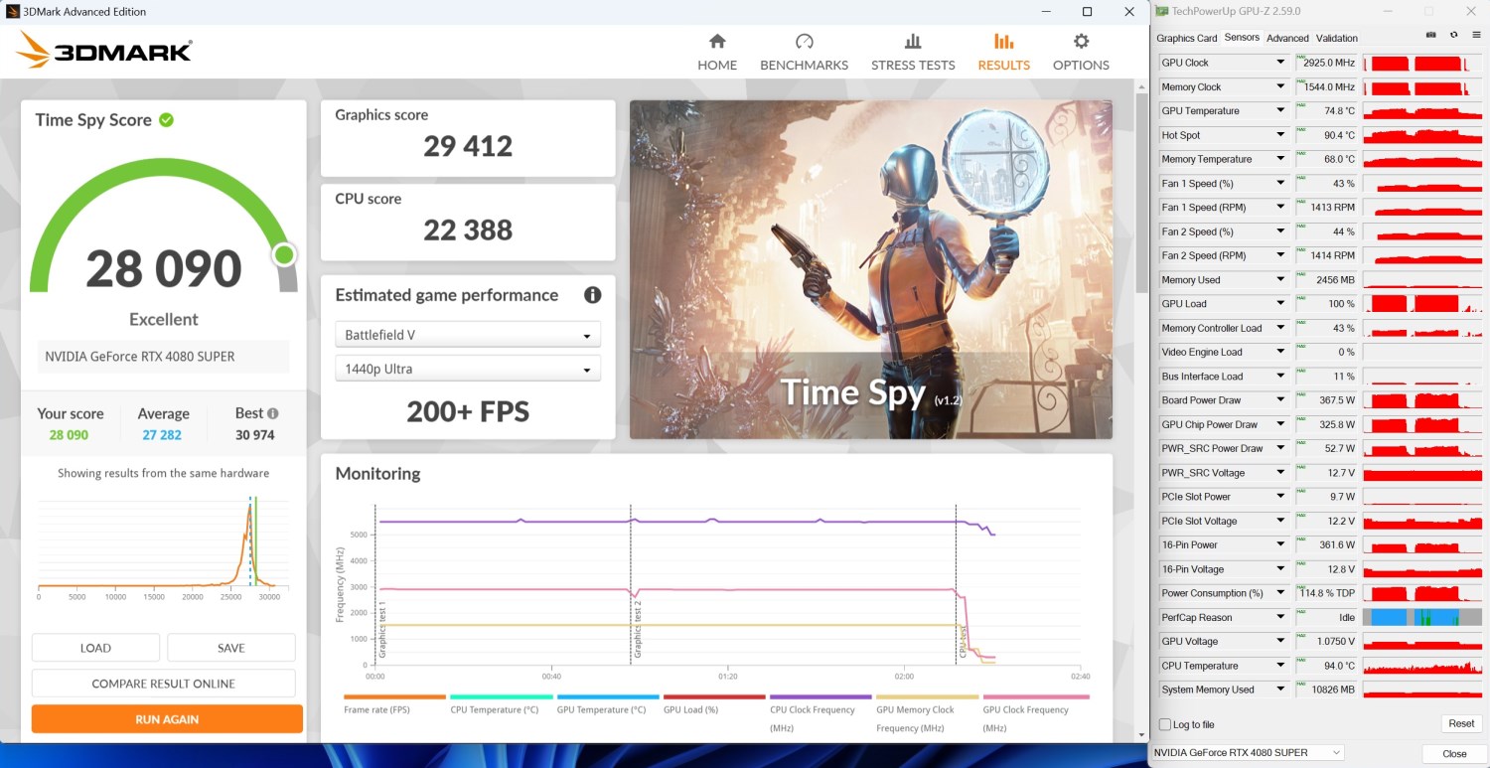
Task: Open the OPTIONS section
Action: coord(1081,53)
